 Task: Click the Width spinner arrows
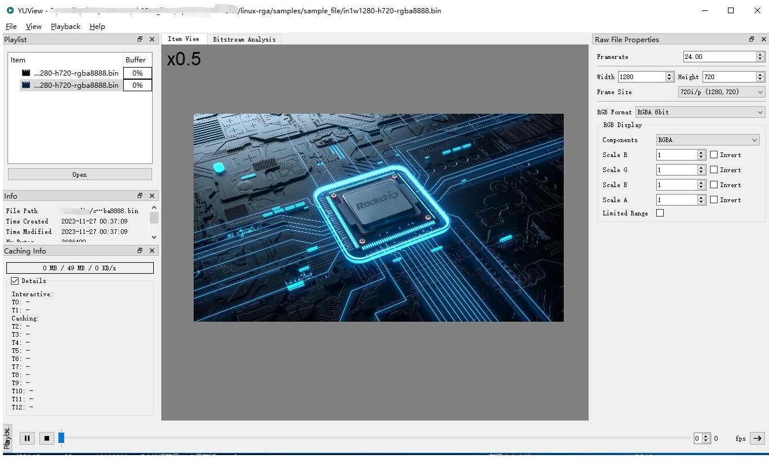(x=670, y=77)
